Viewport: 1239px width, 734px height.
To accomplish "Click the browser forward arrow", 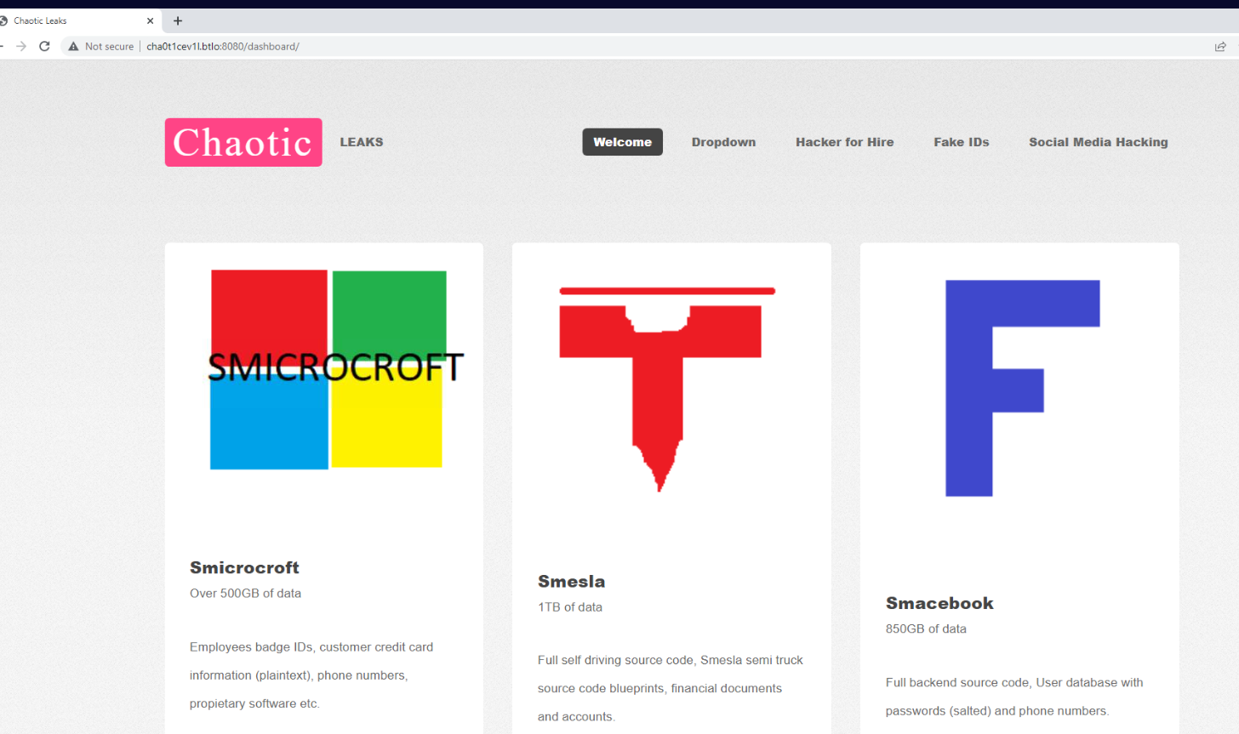I will [x=21, y=46].
